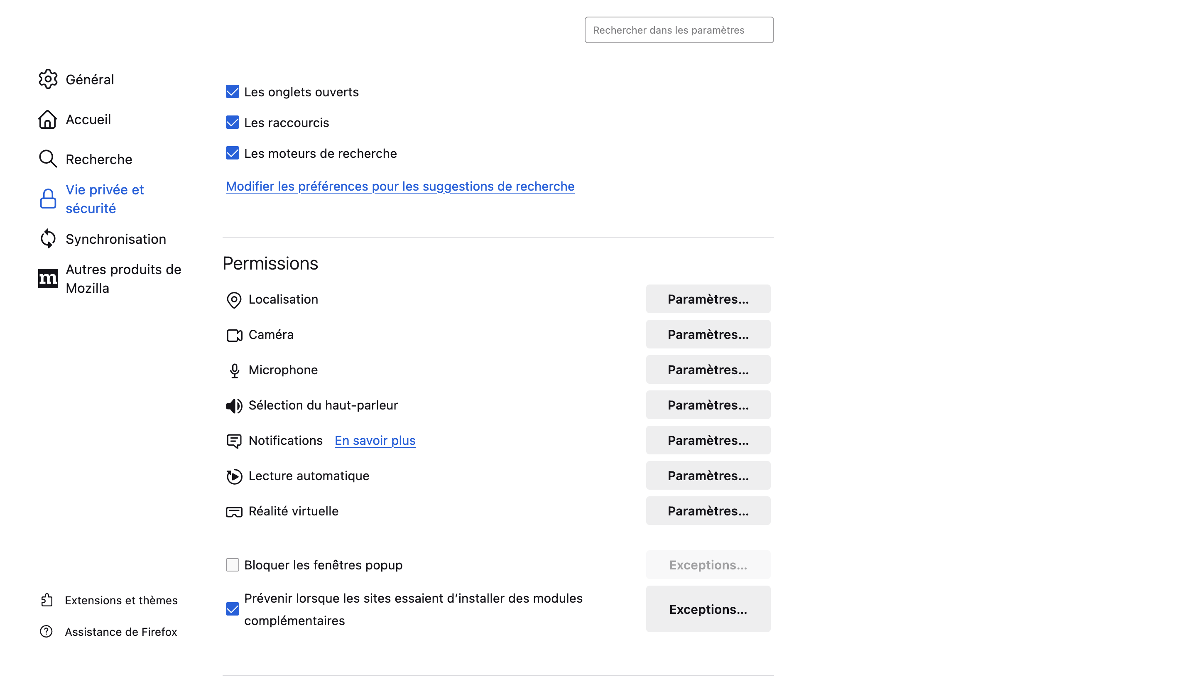Open the Général settings section via gear icon

pos(48,79)
